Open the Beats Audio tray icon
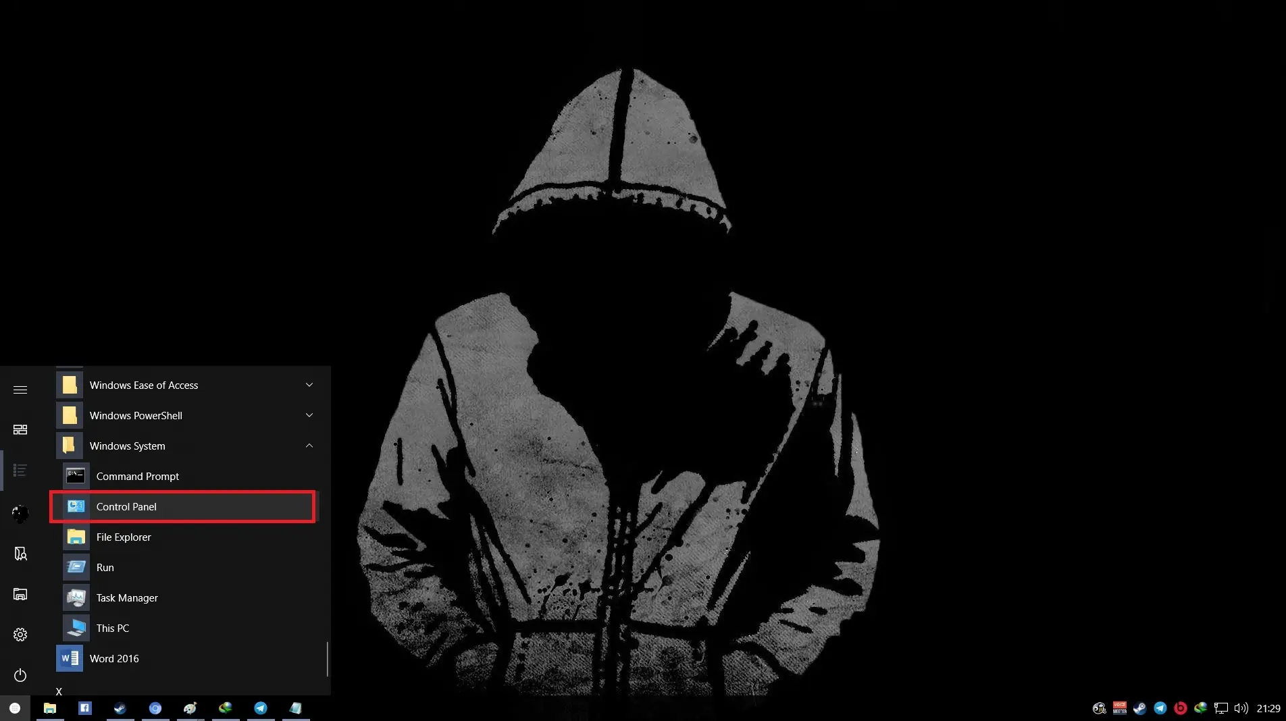The width and height of the screenshot is (1286, 721). (x=1181, y=708)
